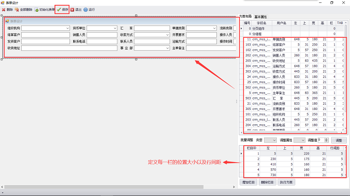
Task: Click left cell 730 of column 5
Action: point(268,175)
